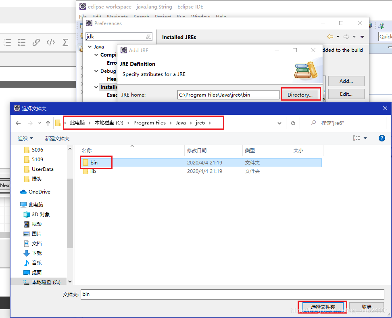Click the 取消 button
Viewport: 392px width, 318px height.
coord(367,307)
